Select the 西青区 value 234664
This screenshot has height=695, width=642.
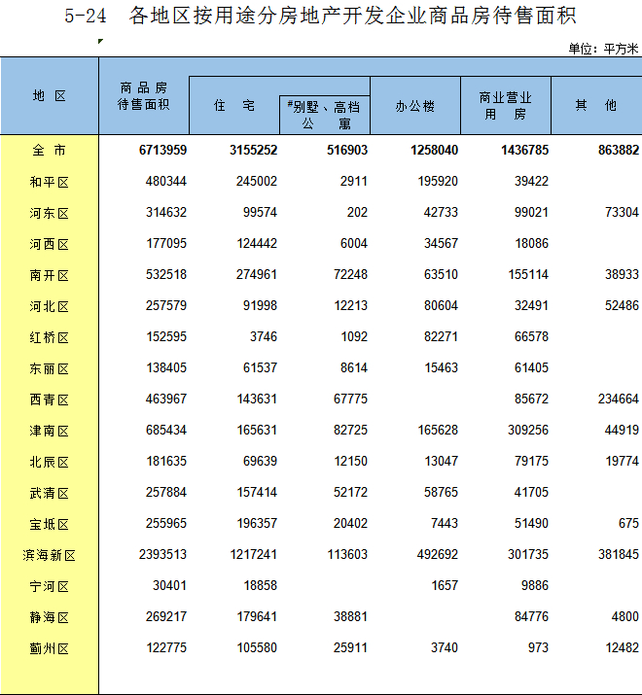(x=619, y=399)
